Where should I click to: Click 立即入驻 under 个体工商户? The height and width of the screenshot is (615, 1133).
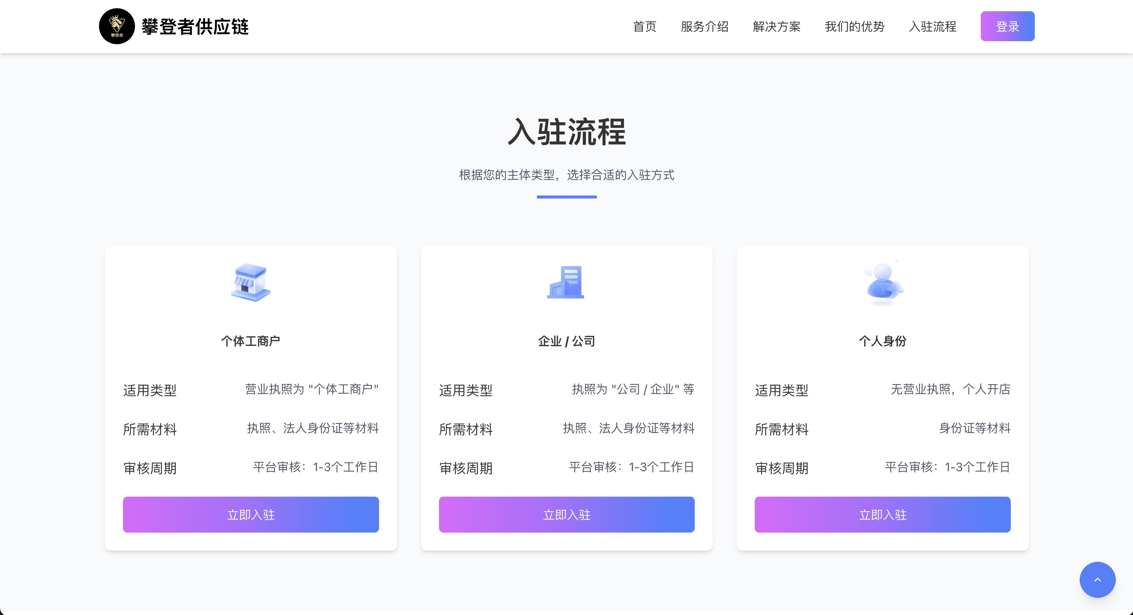251,514
